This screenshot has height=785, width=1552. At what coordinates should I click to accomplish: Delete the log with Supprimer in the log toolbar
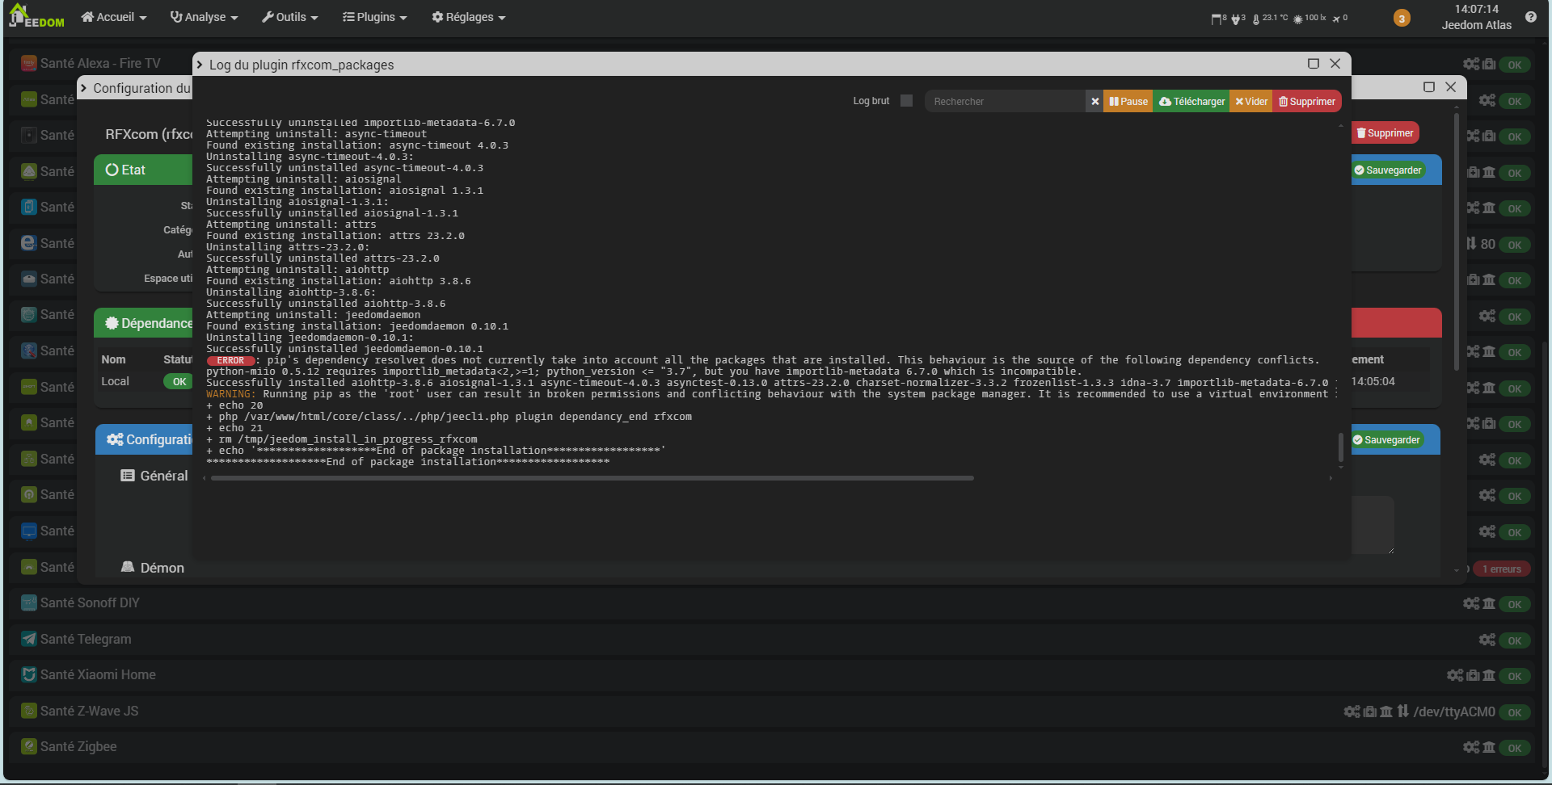(x=1307, y=101)
